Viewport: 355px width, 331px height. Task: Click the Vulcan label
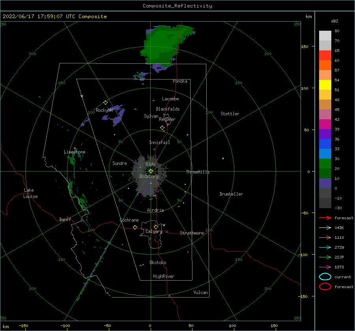coord(200,292)
